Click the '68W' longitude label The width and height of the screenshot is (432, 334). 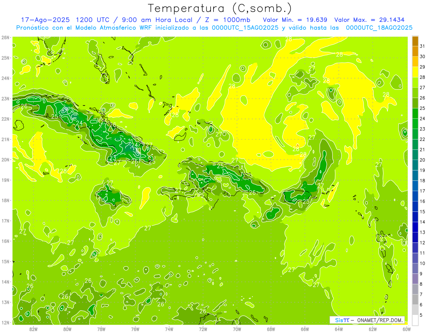click(x=271, y=329)
